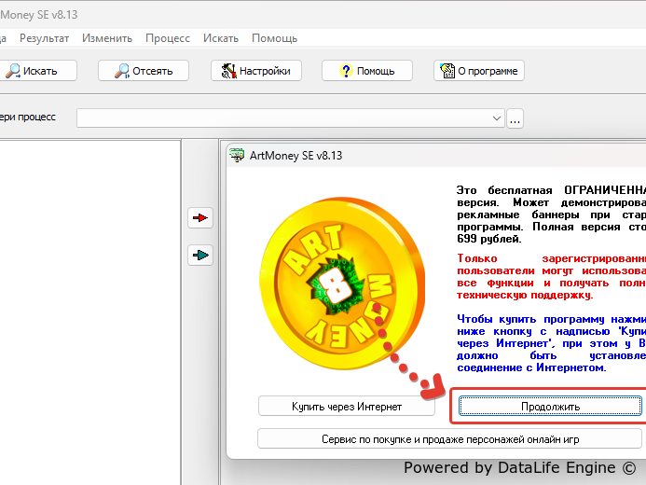Open the О программе about button
646x485 pixels.
[x=479, y=71]
